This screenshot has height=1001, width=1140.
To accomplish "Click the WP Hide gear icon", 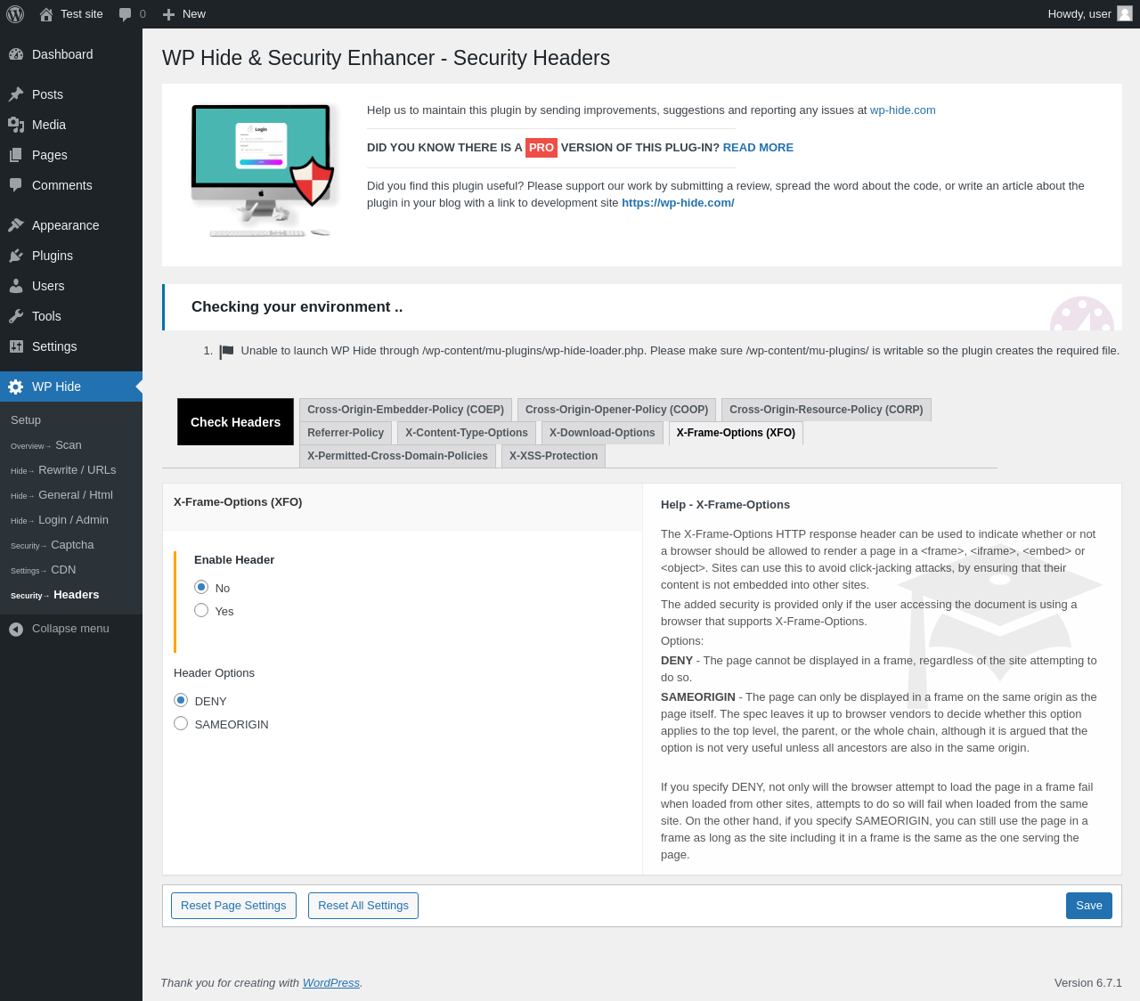I will pos(16,387).
